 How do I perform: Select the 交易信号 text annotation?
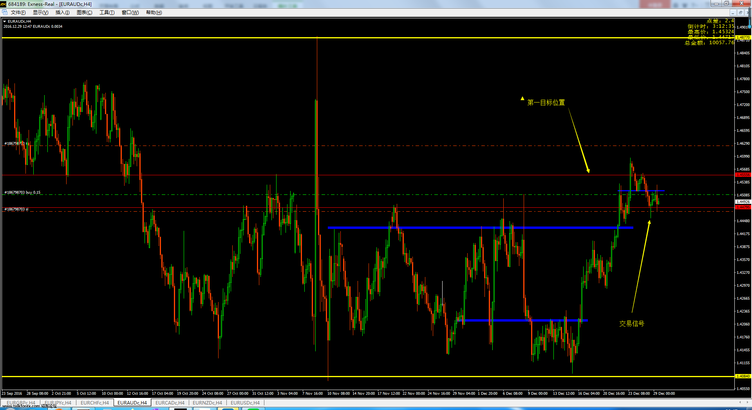click(x=631, y=324)
